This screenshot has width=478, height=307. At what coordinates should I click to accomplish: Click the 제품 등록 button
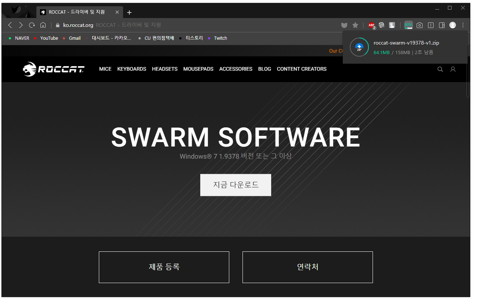pyautogui.click(x=164, y=267)
